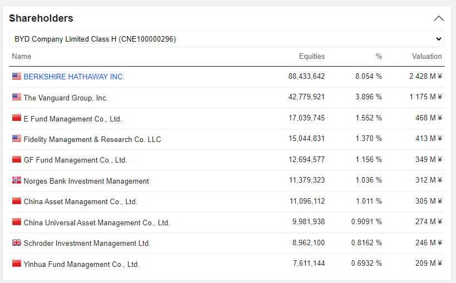This screenshot has width=456, height=283.
Task: Click equities value 8,962,100
Action: 309,242
